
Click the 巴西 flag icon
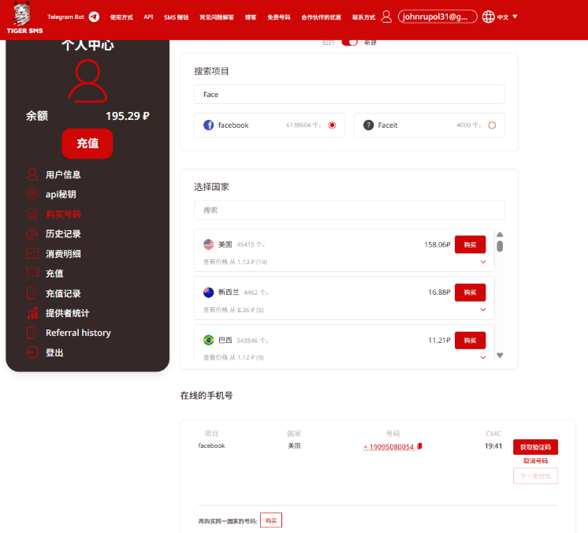coord(209,340)
